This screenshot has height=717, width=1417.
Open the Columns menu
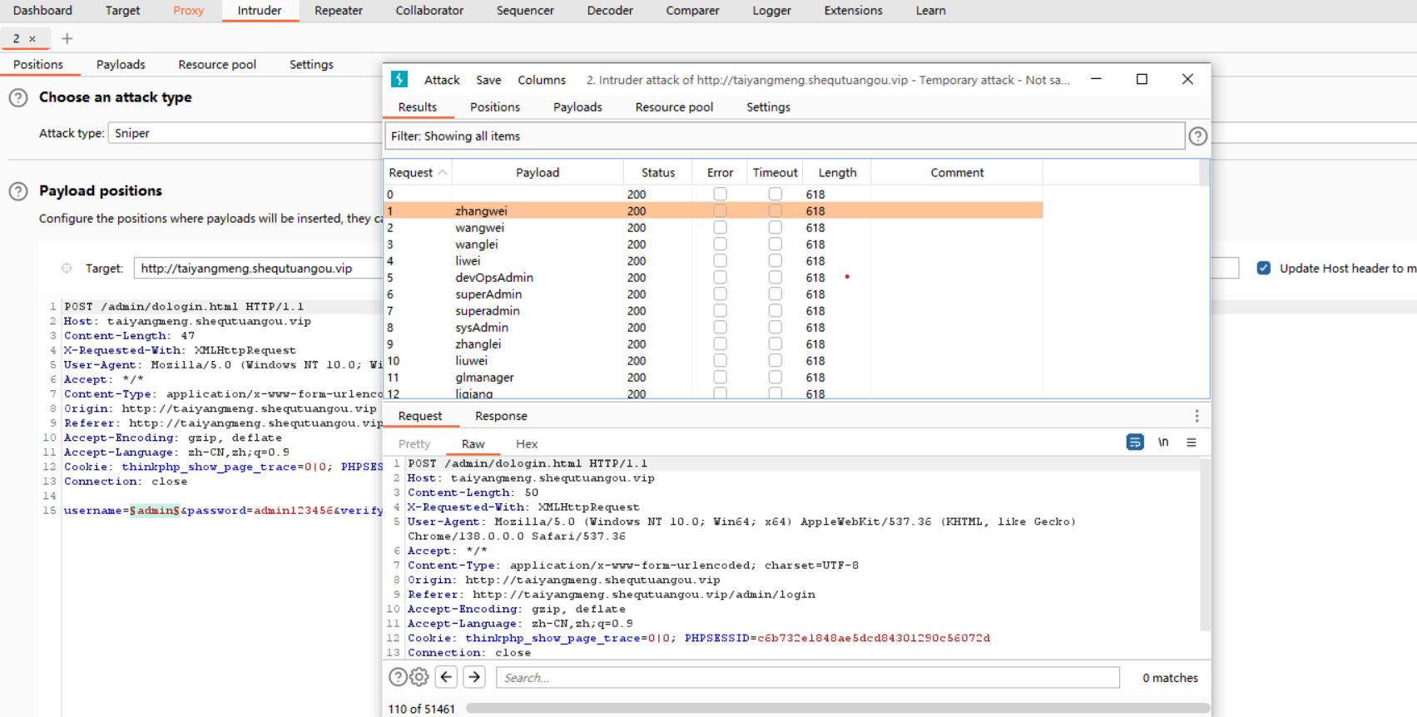coord(542,80)
